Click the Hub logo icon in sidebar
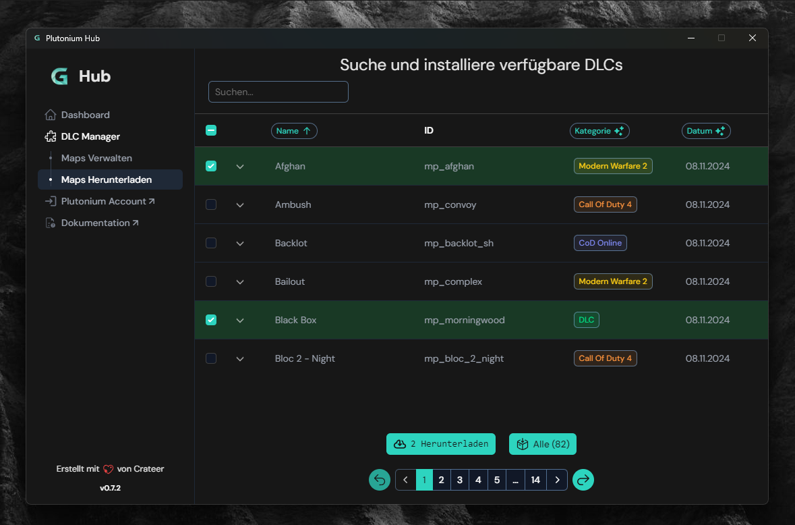This screenshot has height=525, width=795. (59, 76)
